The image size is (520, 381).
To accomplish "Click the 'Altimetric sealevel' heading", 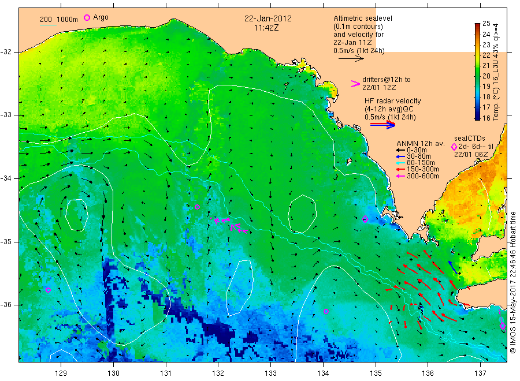I will coord(363,18).
